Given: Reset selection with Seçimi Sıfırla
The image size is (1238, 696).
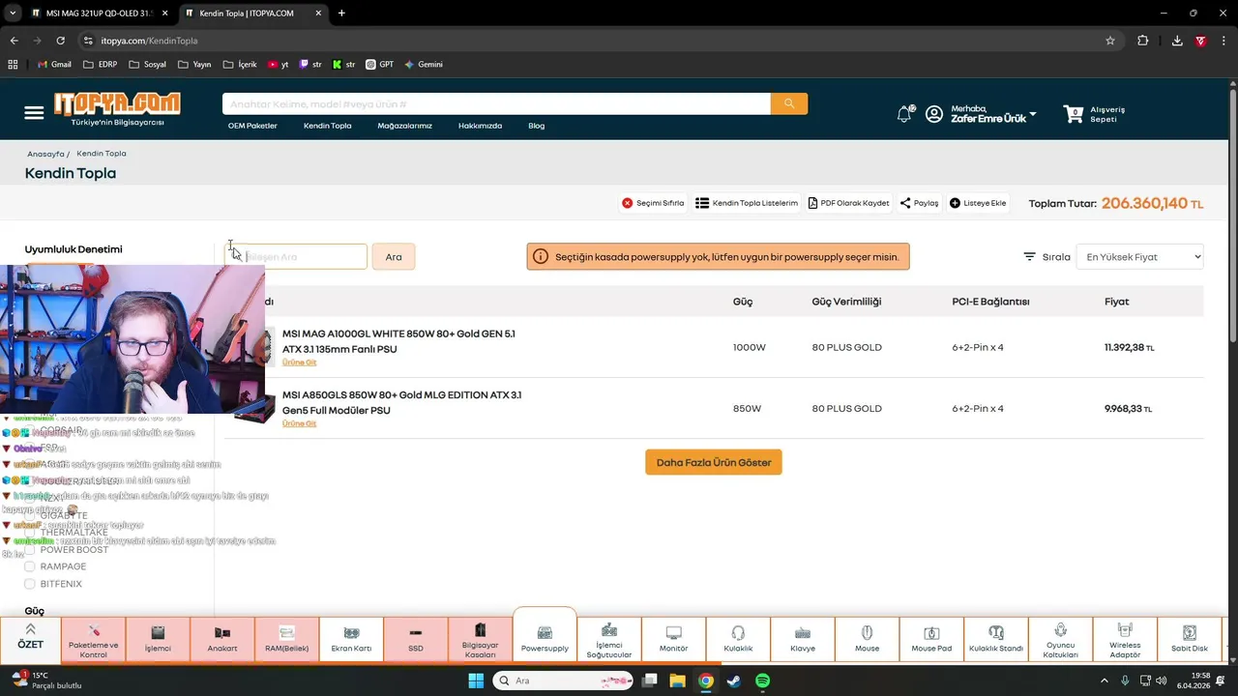Looking at the screenshot, I should [x=653, y=203].
